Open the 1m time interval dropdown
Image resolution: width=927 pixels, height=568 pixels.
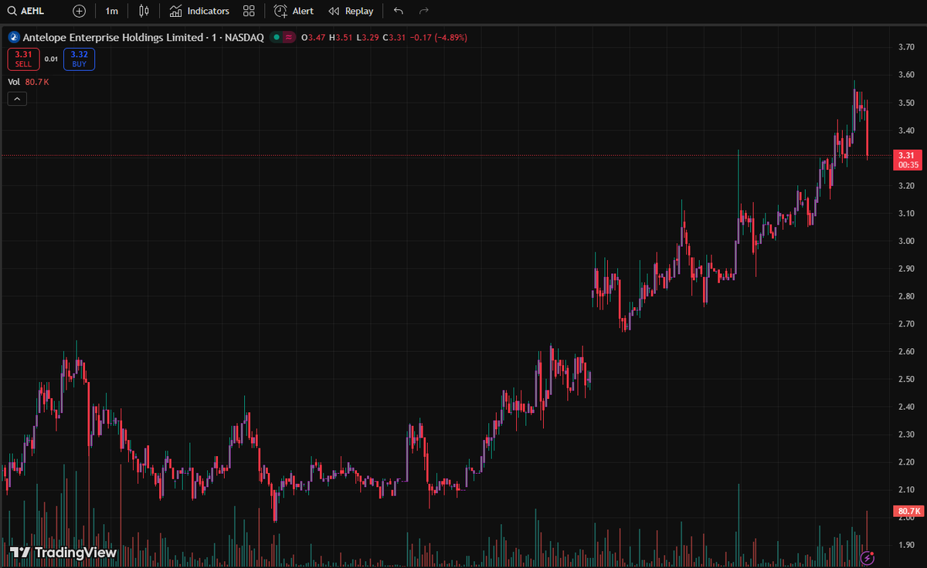(x=112, y=11)
